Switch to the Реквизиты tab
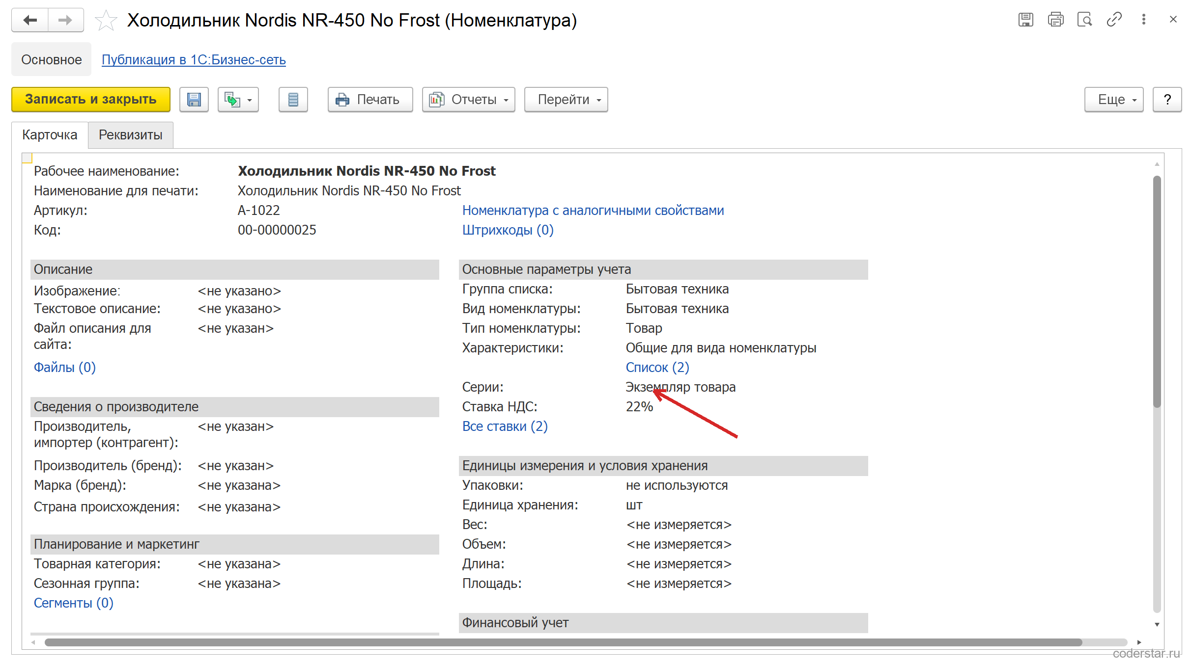This screenshot has height=665, width=1192. coord(131,135)
